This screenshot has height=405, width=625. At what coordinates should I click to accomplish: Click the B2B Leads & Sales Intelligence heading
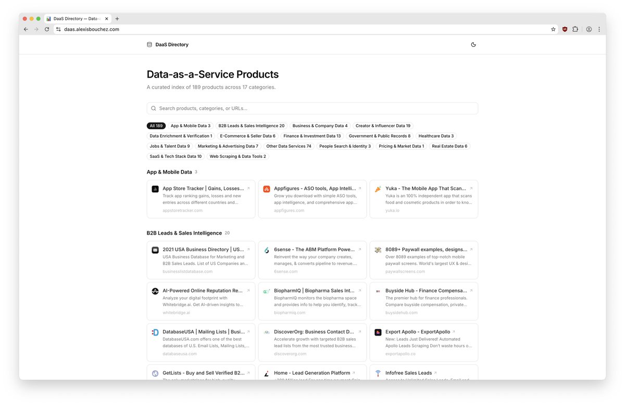(184, 233)
